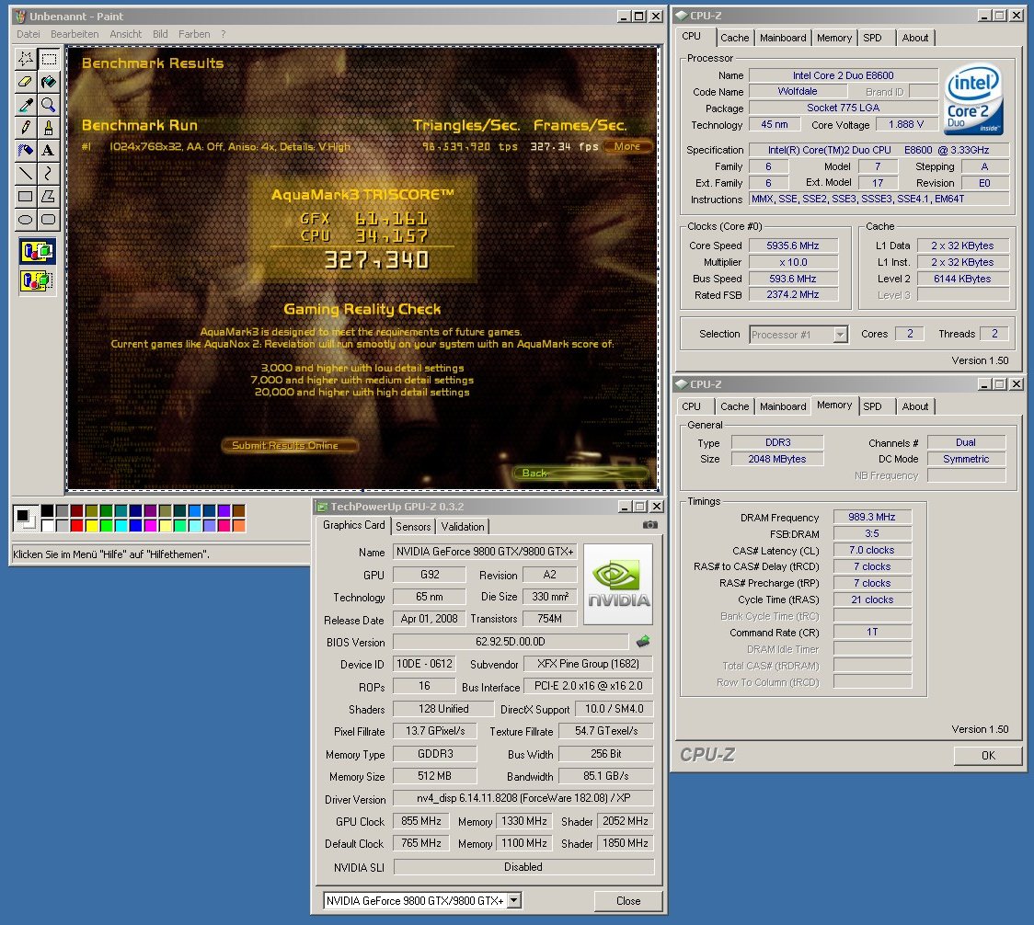Open the Ansicht menu in Paint

[x=125, y=34]
